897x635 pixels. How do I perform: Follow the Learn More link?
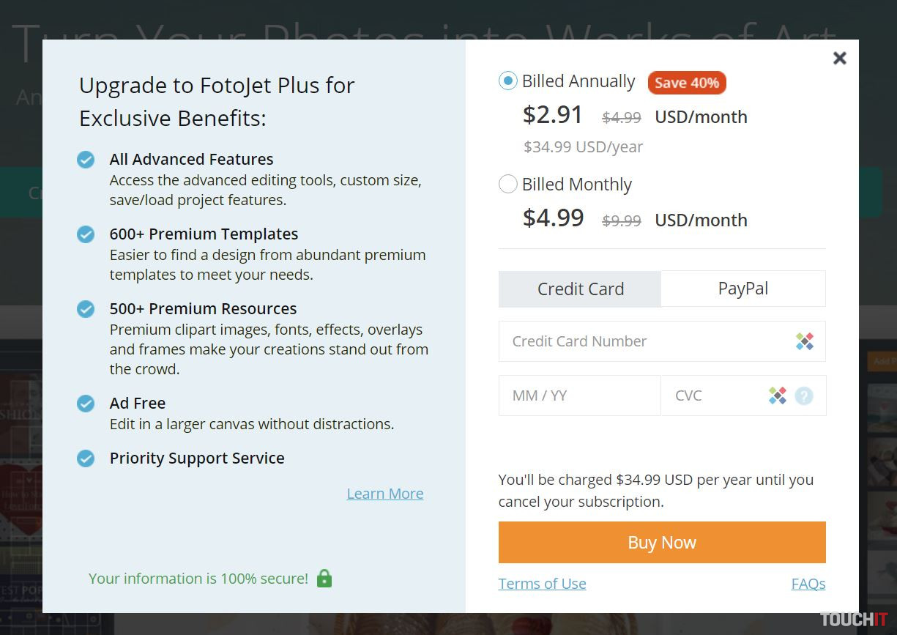(x=385, y=494)
